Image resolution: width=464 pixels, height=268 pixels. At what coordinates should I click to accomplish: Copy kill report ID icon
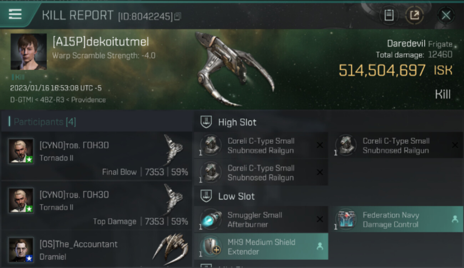point(177,16)
